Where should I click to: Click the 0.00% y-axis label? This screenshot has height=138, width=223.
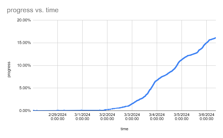25,111
